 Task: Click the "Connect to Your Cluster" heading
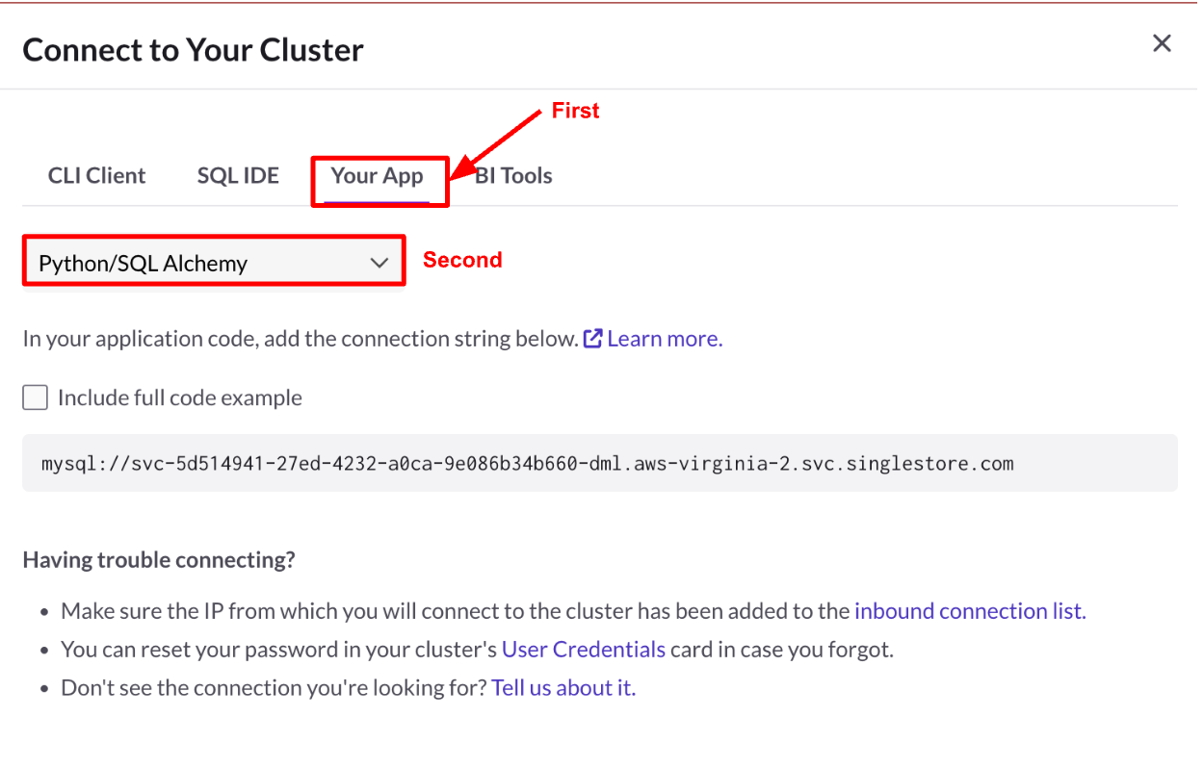click(193, 49)
